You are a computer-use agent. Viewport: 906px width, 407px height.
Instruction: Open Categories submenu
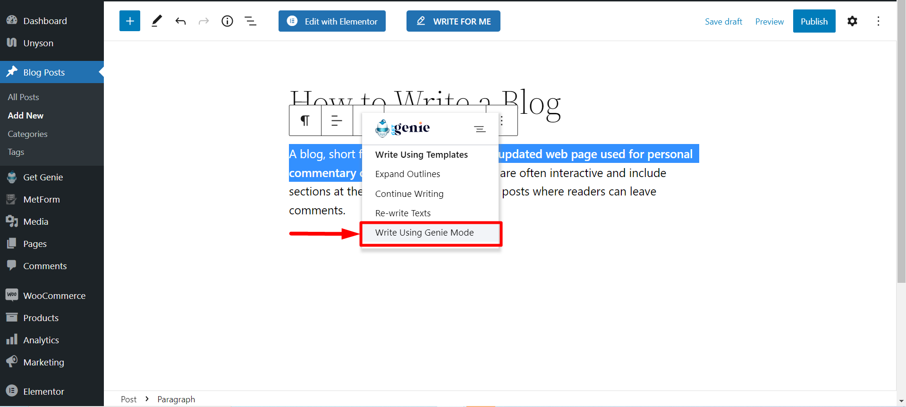tap(27, 134)
